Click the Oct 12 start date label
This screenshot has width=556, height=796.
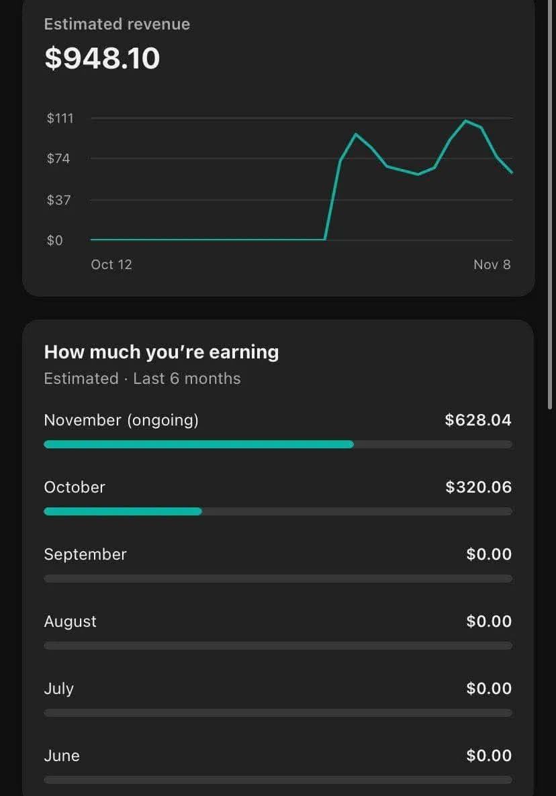[x=111, y=264]
